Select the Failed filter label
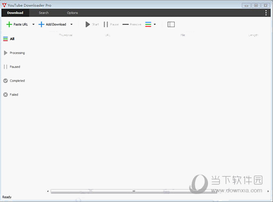The height and width of the screenshot is (202, 273). coord(14,95)
